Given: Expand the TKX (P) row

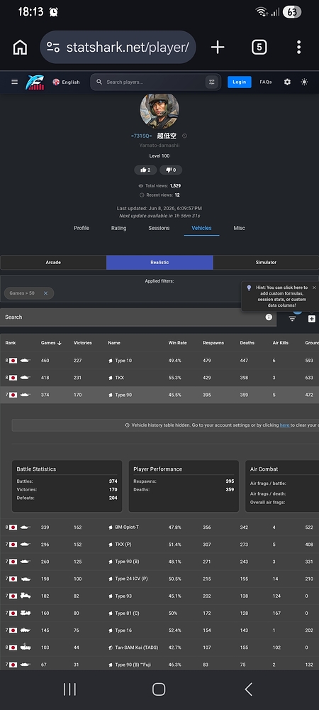Looking at the screenshot, I should 159,545.
